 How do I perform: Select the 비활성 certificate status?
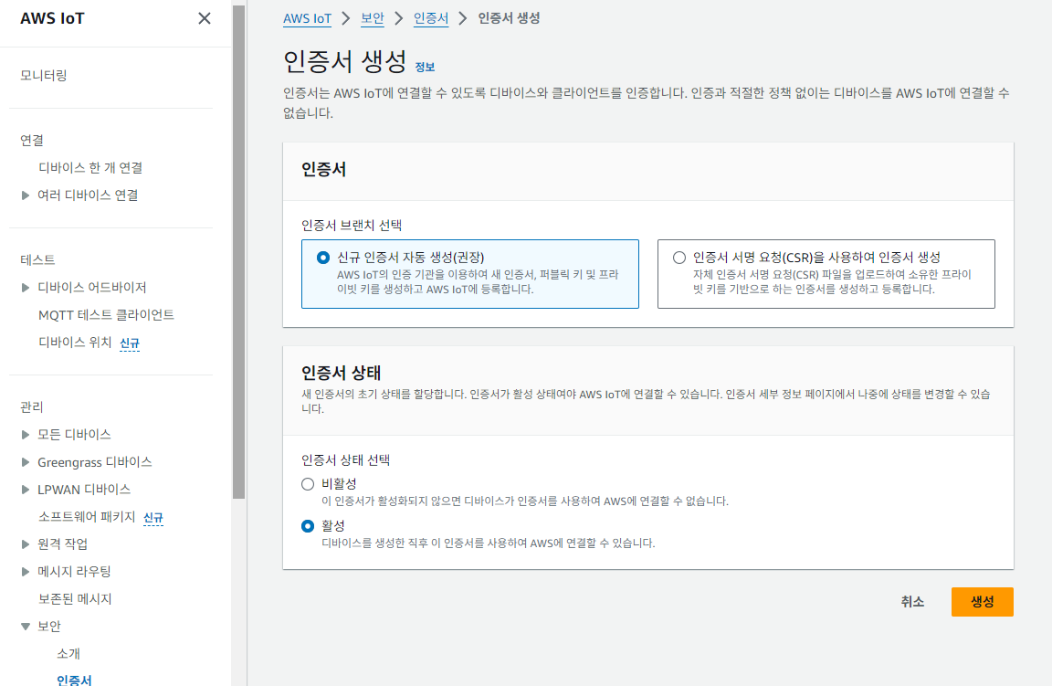[308, 484]
